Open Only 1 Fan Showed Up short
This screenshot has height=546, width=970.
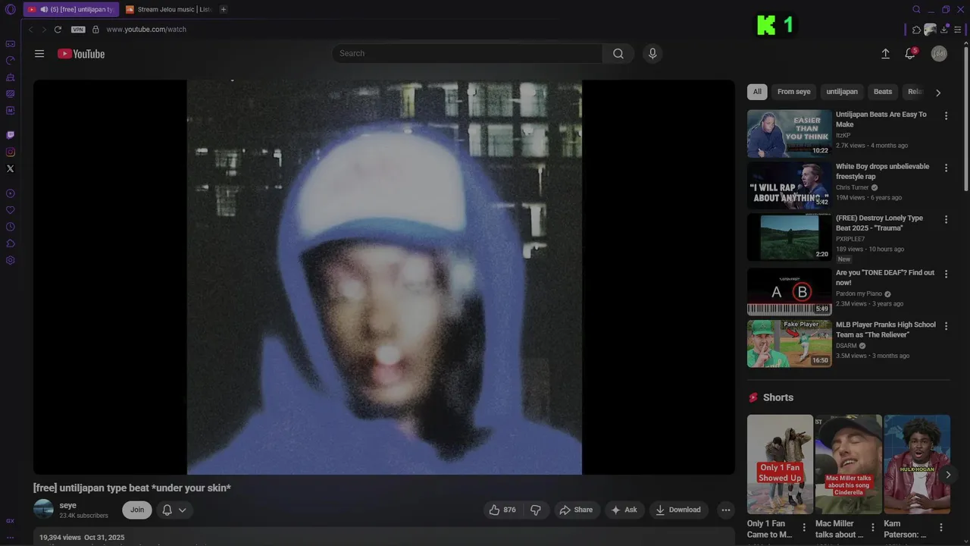point(780,464)
